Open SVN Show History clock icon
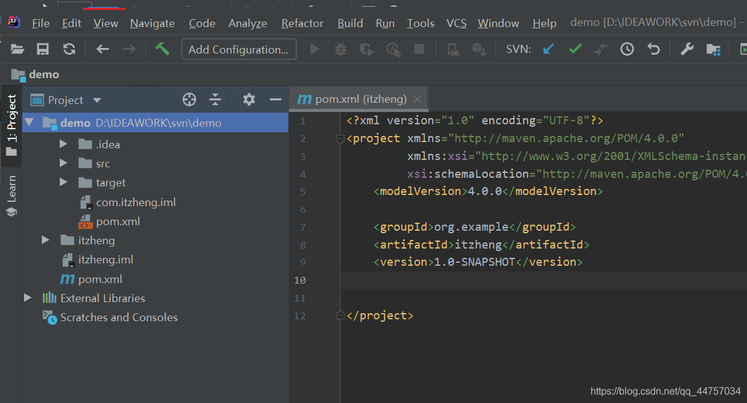 click(x=627, y=49)
